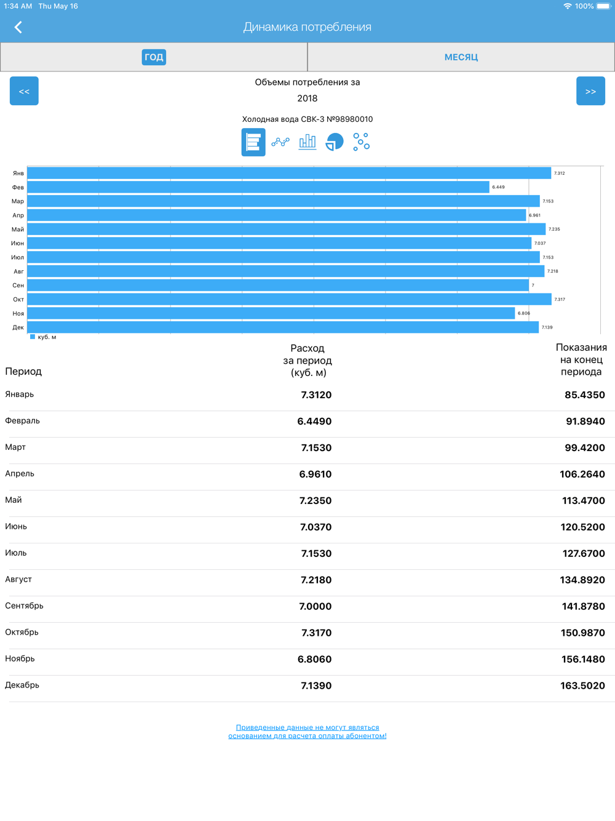
Task: Tap the Янв bar in chart
Action: [x=289, y=174]
